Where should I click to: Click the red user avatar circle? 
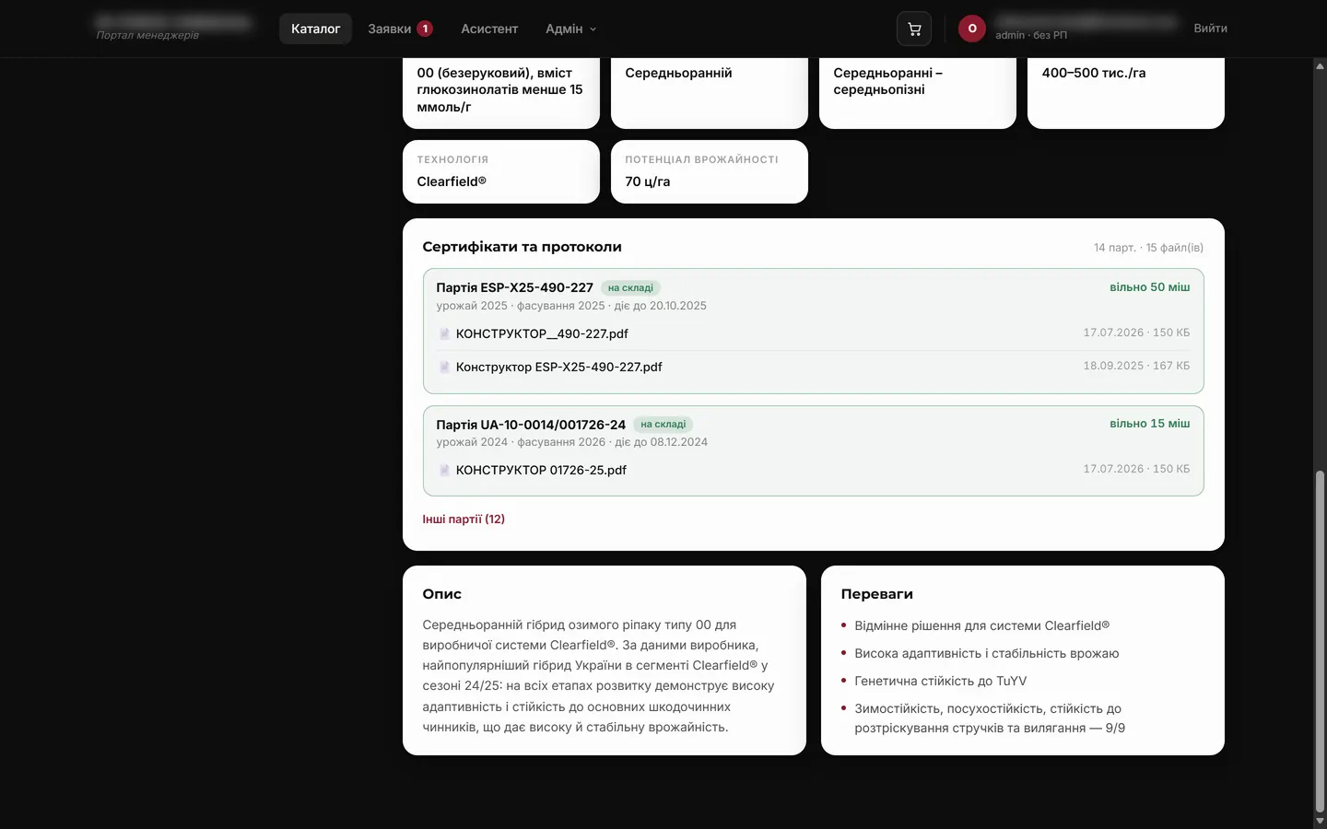click(x=972, y=29)
